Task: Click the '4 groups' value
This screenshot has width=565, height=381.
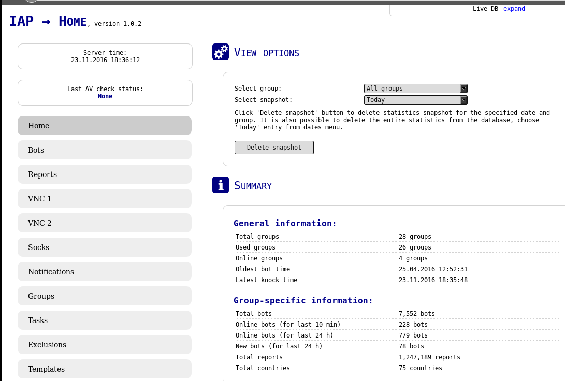Action: coord(413,258)
